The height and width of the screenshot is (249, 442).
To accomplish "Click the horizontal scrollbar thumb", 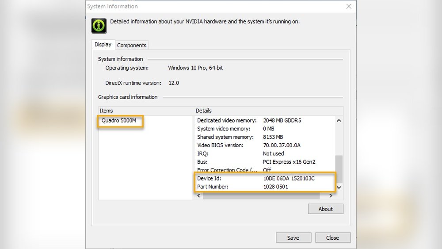I will [261, 195].
